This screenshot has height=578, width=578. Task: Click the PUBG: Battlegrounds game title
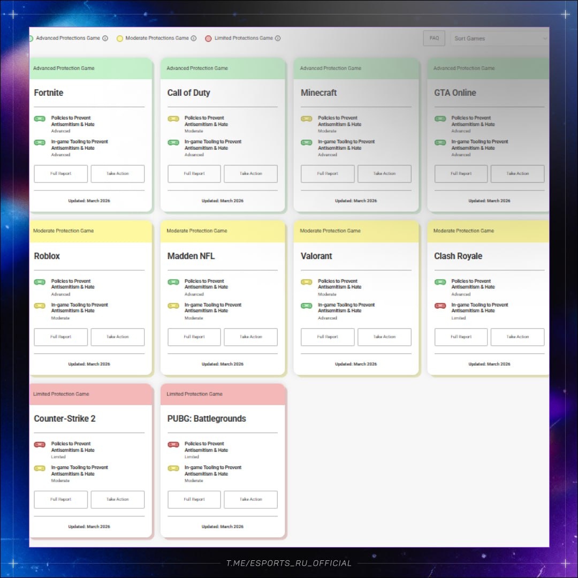[207, 419]
